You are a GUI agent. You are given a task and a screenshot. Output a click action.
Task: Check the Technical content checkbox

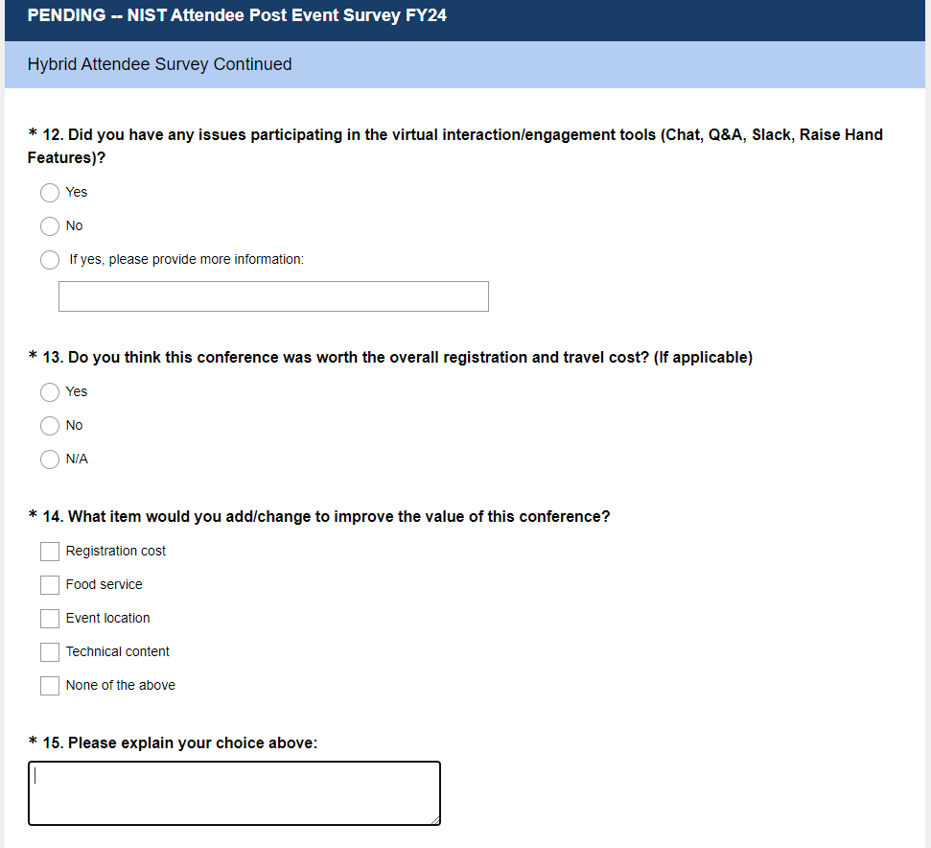(x=50, y=652)
